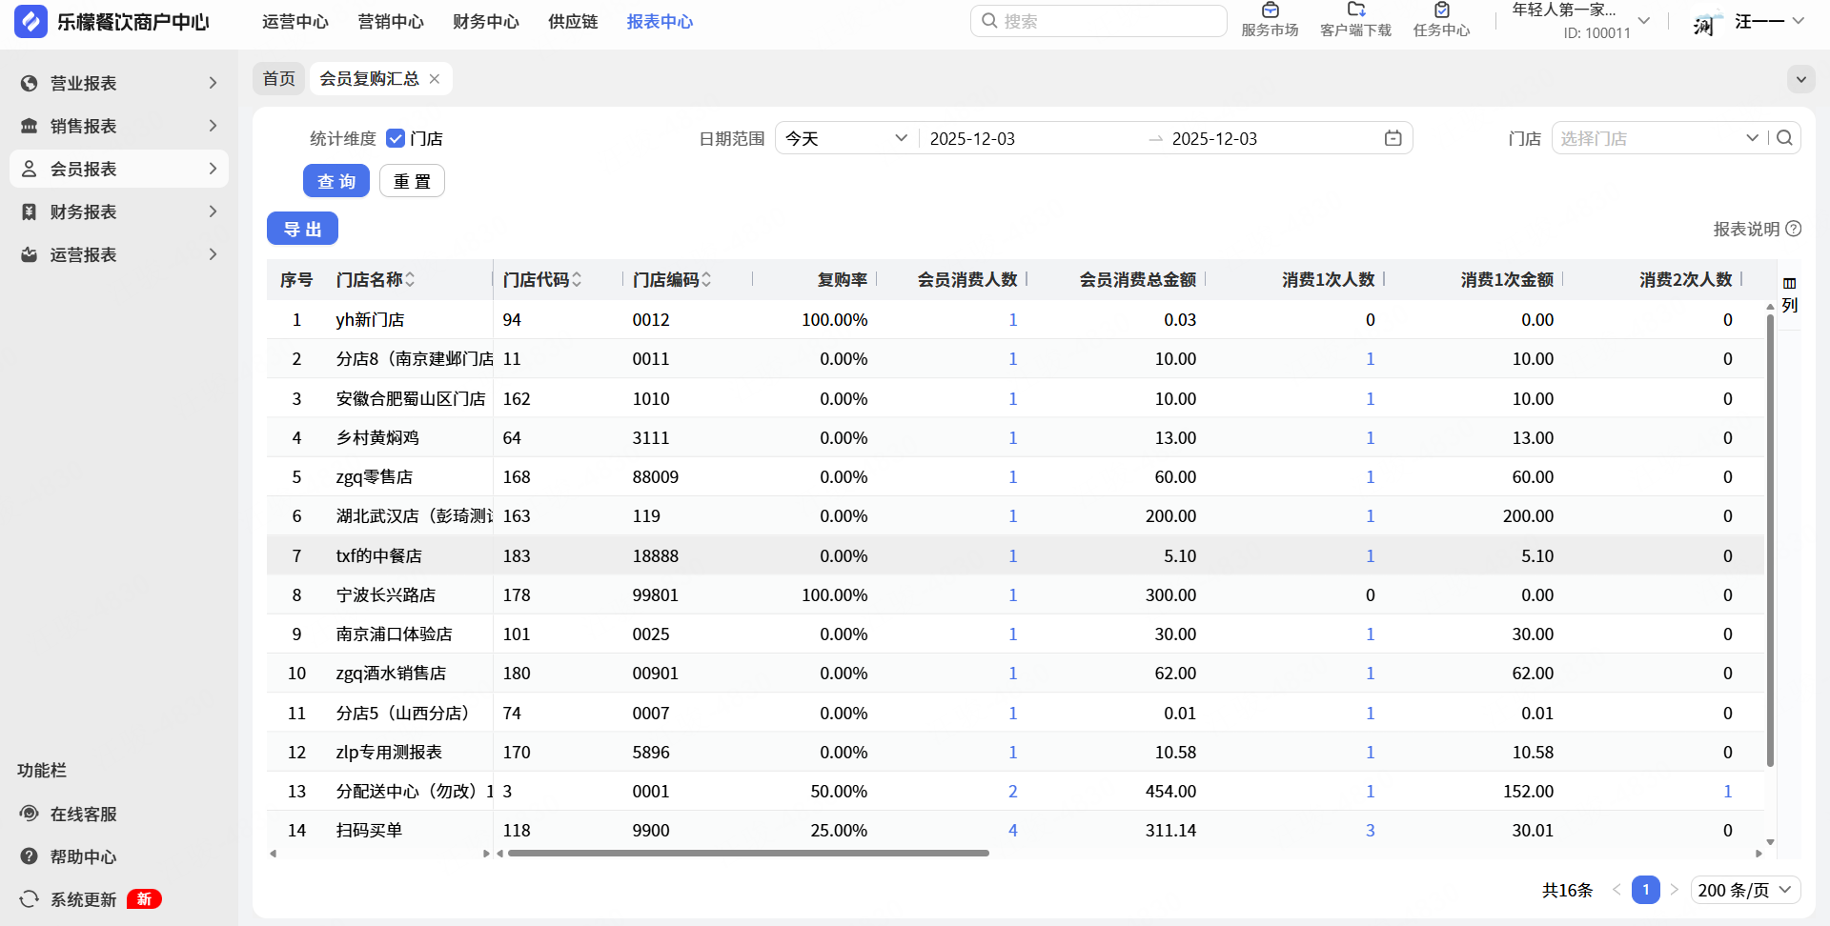
Task: Click the 客户端下载 download icon
Action: [1355, 11]
